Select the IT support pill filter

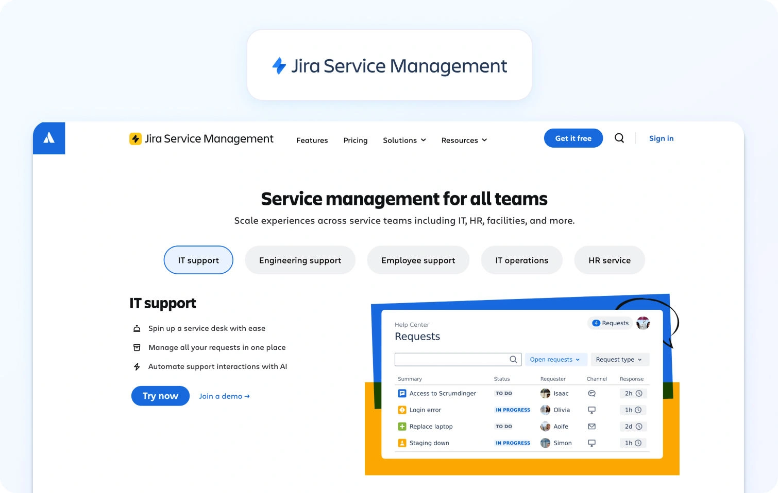(x=198, y=260)
